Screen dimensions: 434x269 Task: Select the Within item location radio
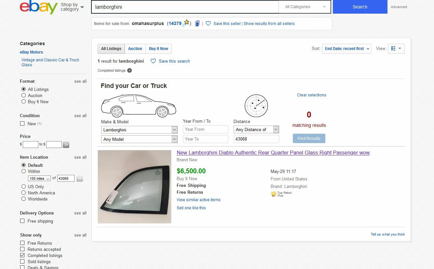[x=23, y=171]
